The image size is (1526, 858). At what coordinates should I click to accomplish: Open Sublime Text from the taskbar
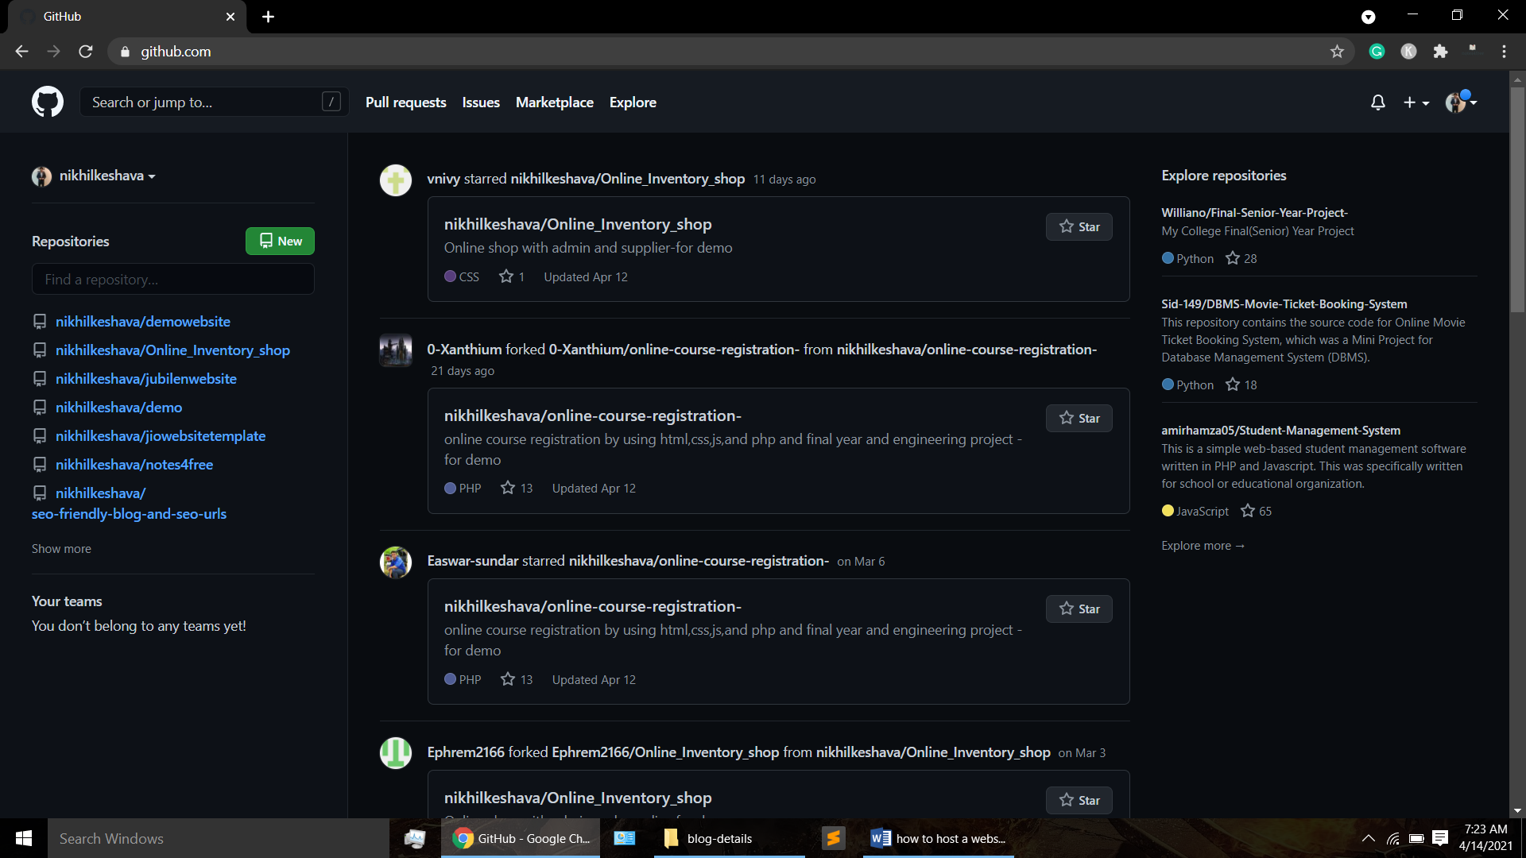(833, 838)
